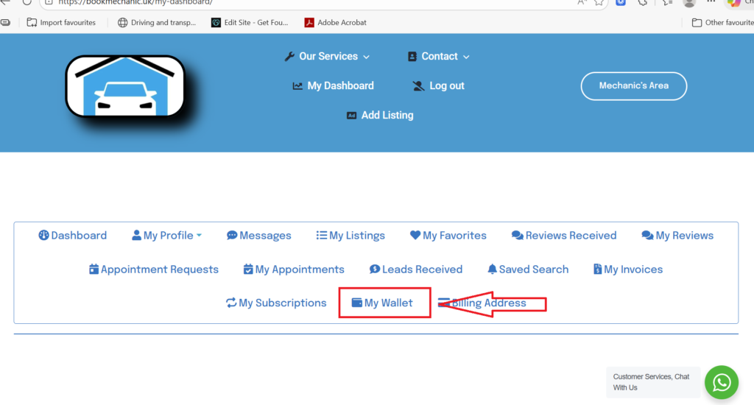
Task: Open the My Appointments tab
Action: tap(294, 270)
